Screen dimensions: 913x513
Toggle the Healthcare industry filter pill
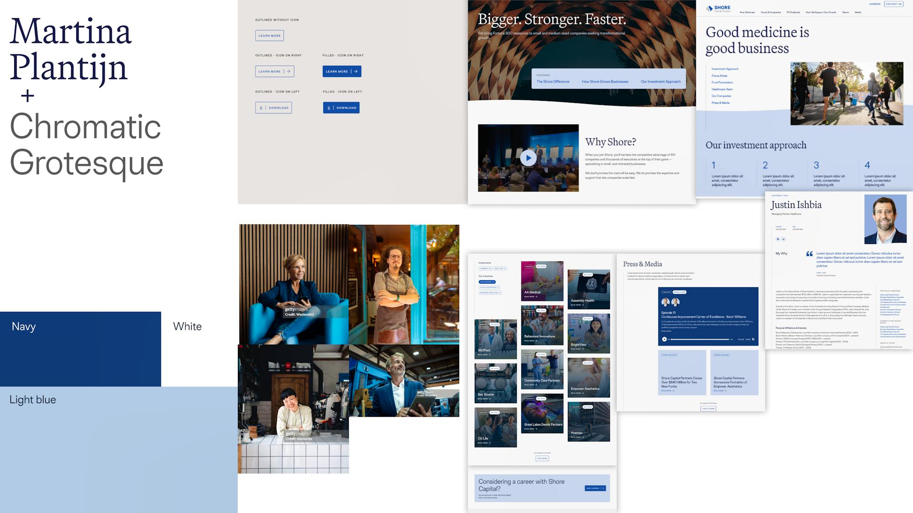click(x=487, y=282)
